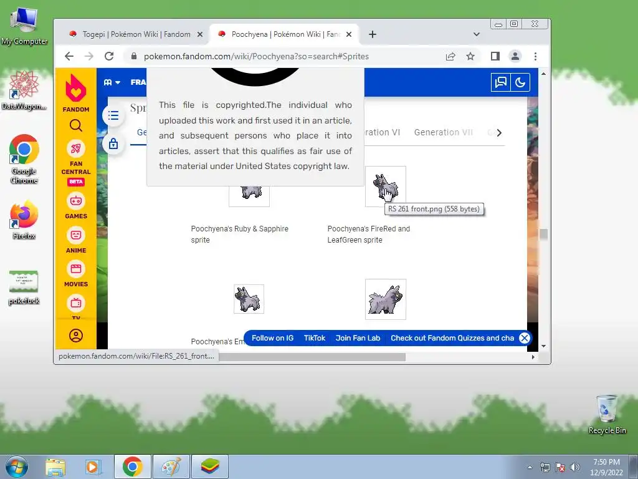Open Movies clapperboard icon in sidebar
The width and height of the screenshot is (638, 479).
75,269
